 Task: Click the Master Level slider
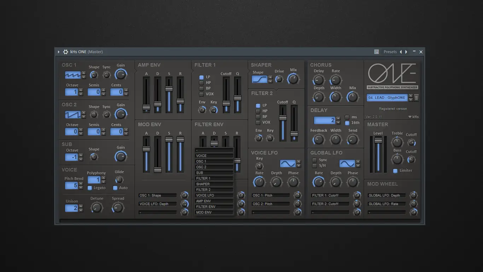point(378,154)
